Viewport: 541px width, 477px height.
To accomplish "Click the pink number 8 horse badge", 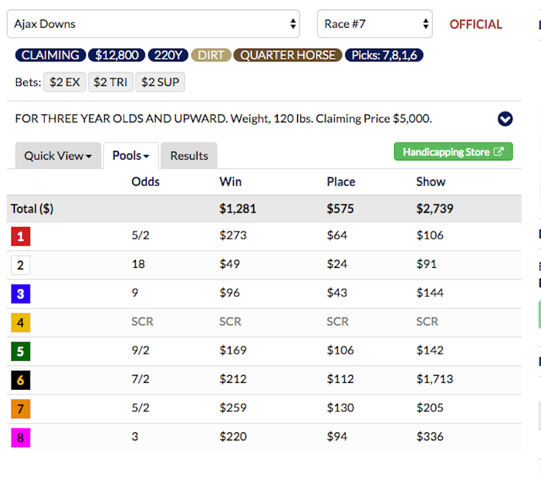I will click(20, 438).
